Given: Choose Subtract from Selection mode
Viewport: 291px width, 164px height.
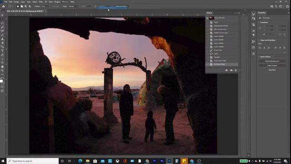Looking at the screenshot, I should click(x=25, y=6).
